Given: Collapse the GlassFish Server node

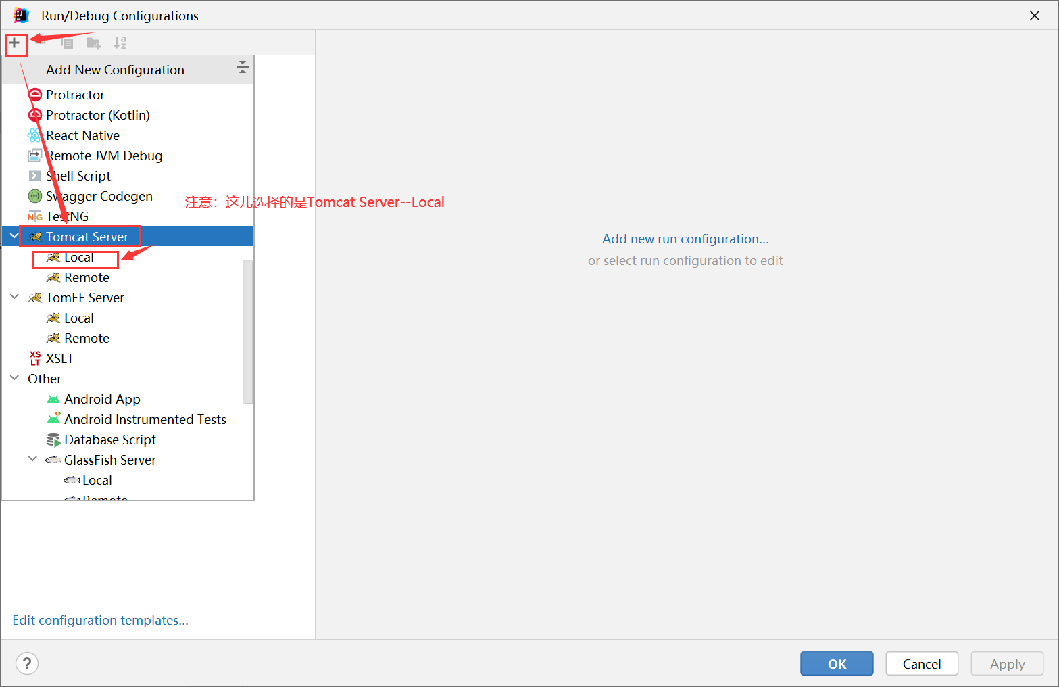Looking at the screenshot, I should click(32, 459).
